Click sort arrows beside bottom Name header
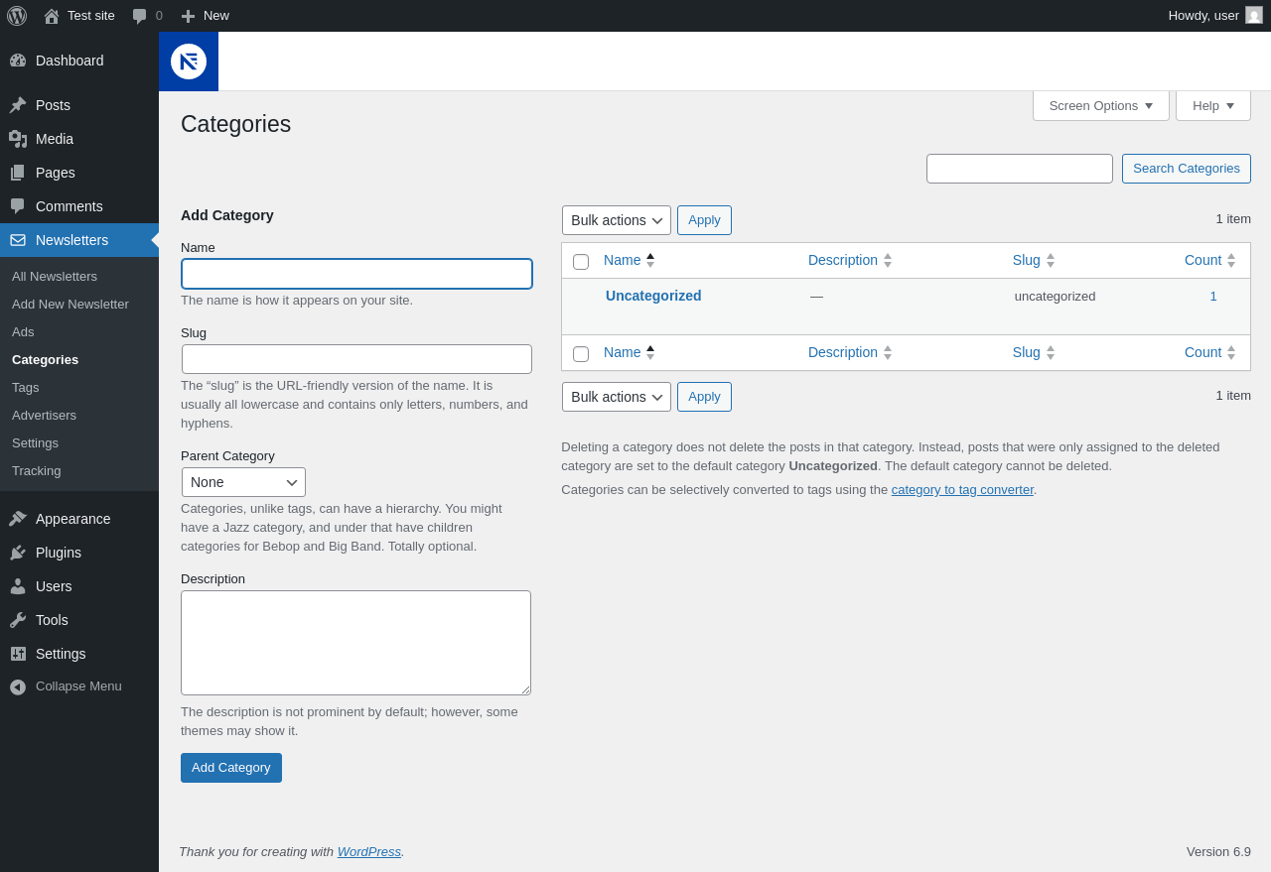The image size is (1271, 872). pyautogui.click(x=650, y=352)
